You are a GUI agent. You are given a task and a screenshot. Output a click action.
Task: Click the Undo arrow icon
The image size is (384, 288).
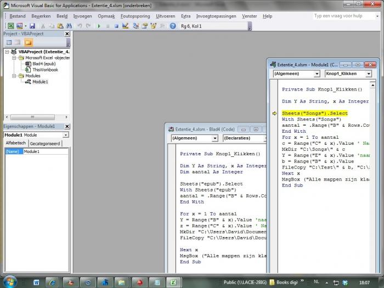point(80,26)
